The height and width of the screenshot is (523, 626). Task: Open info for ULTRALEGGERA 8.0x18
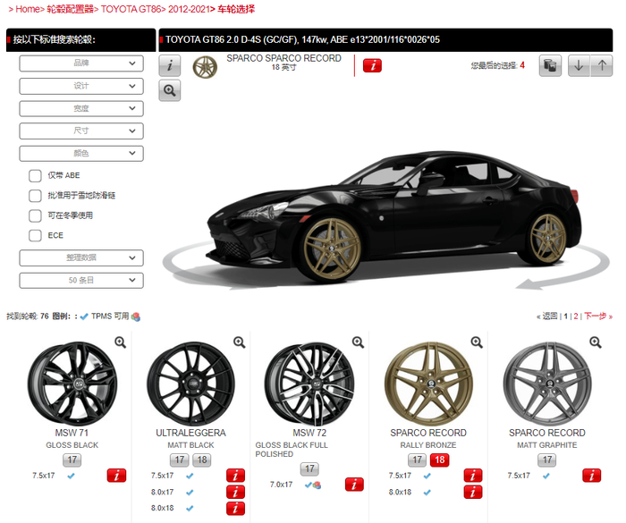click(235, 508)
